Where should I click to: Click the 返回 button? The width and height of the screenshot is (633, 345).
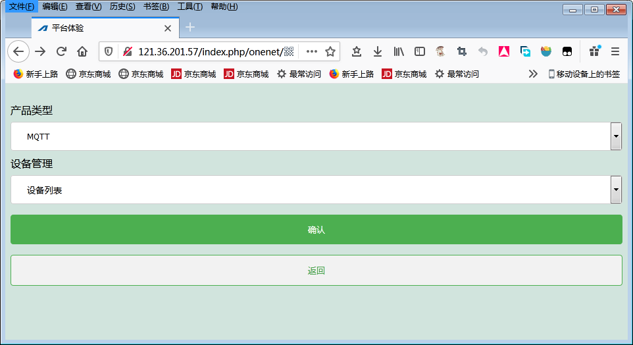pyautogui.click(x=316, y=271)
